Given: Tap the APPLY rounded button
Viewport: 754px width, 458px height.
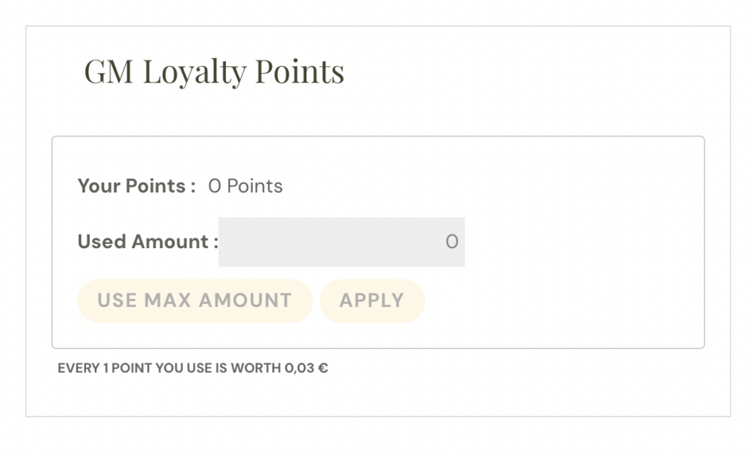Looking at the screenshot, I should point(372,300).
